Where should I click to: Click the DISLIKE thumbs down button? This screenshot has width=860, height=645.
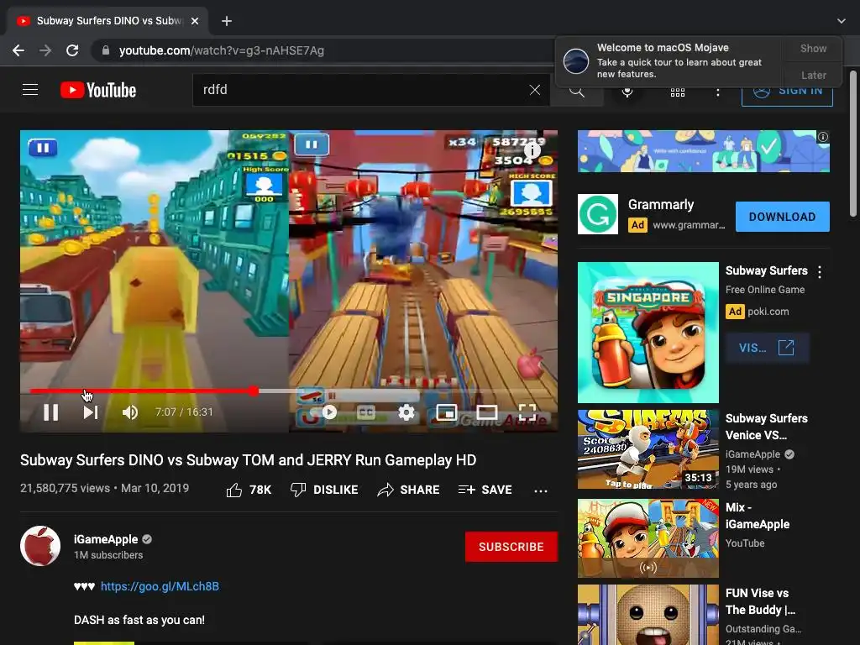click(323, 490)
